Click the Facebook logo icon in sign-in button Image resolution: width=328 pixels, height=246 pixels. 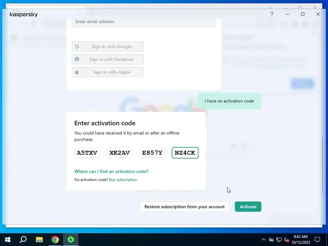[x=77, y=59]
